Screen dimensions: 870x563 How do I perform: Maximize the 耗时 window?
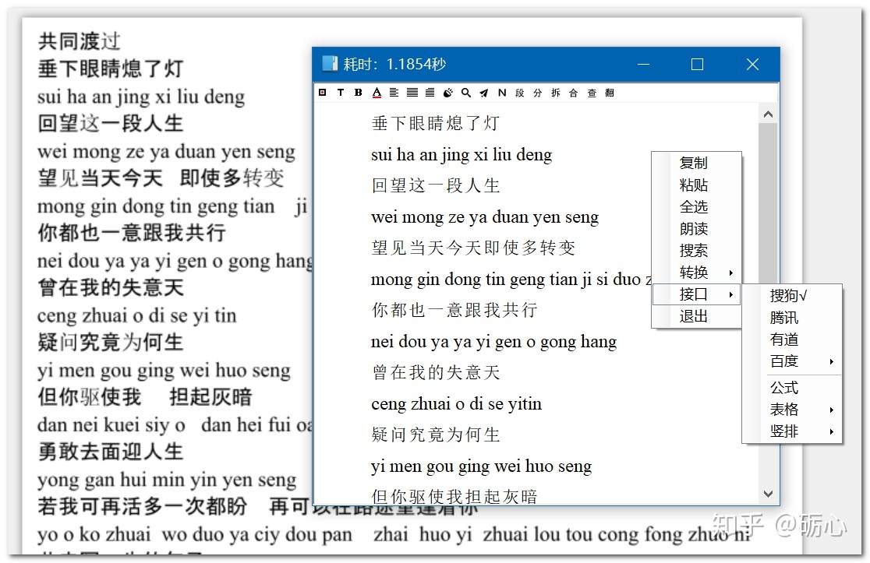pos(698,65)
